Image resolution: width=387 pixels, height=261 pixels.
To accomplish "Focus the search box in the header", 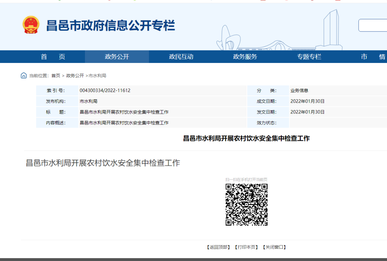I will tap(373, 25).
